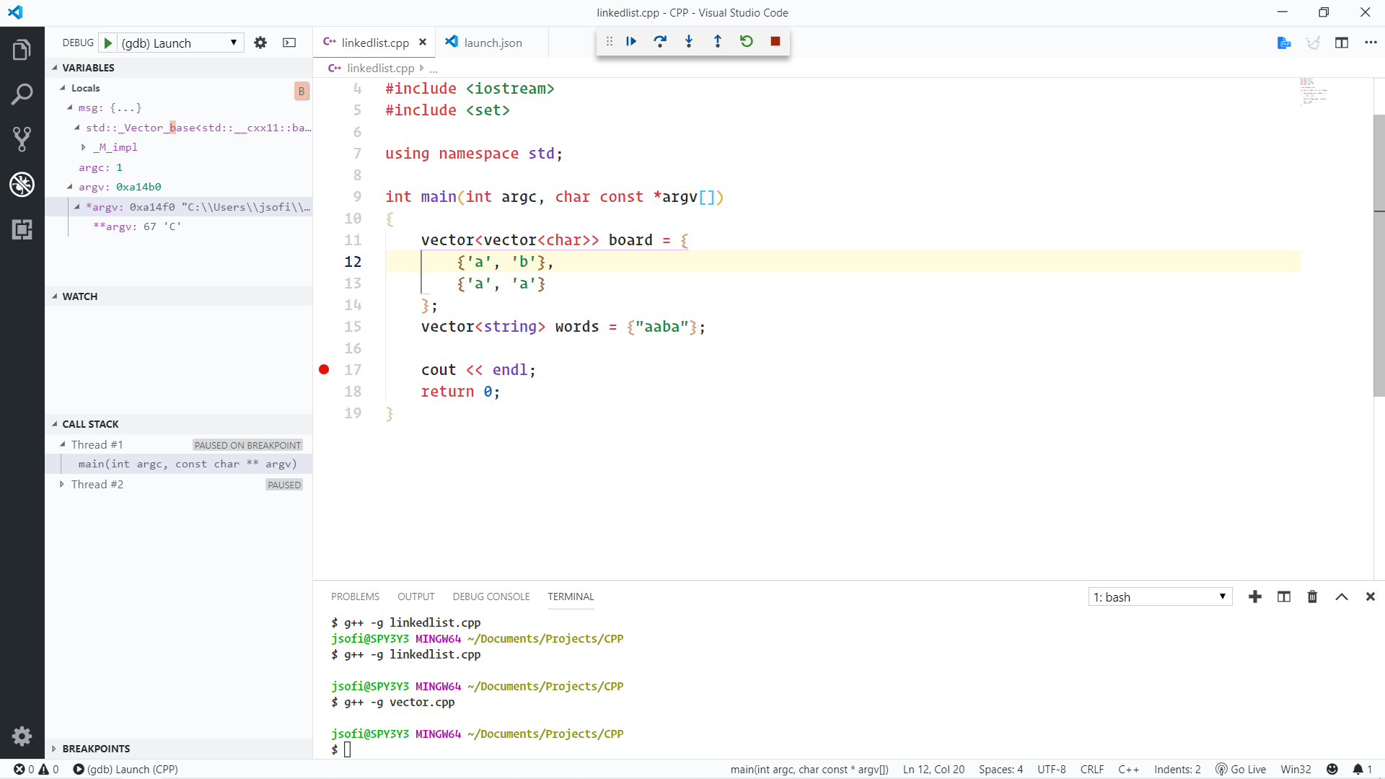Image resolution: width=1385 pixels, height=779 pixels.
Task: Click Go Live in the status bar
Action: click(x=1241, y=770)
